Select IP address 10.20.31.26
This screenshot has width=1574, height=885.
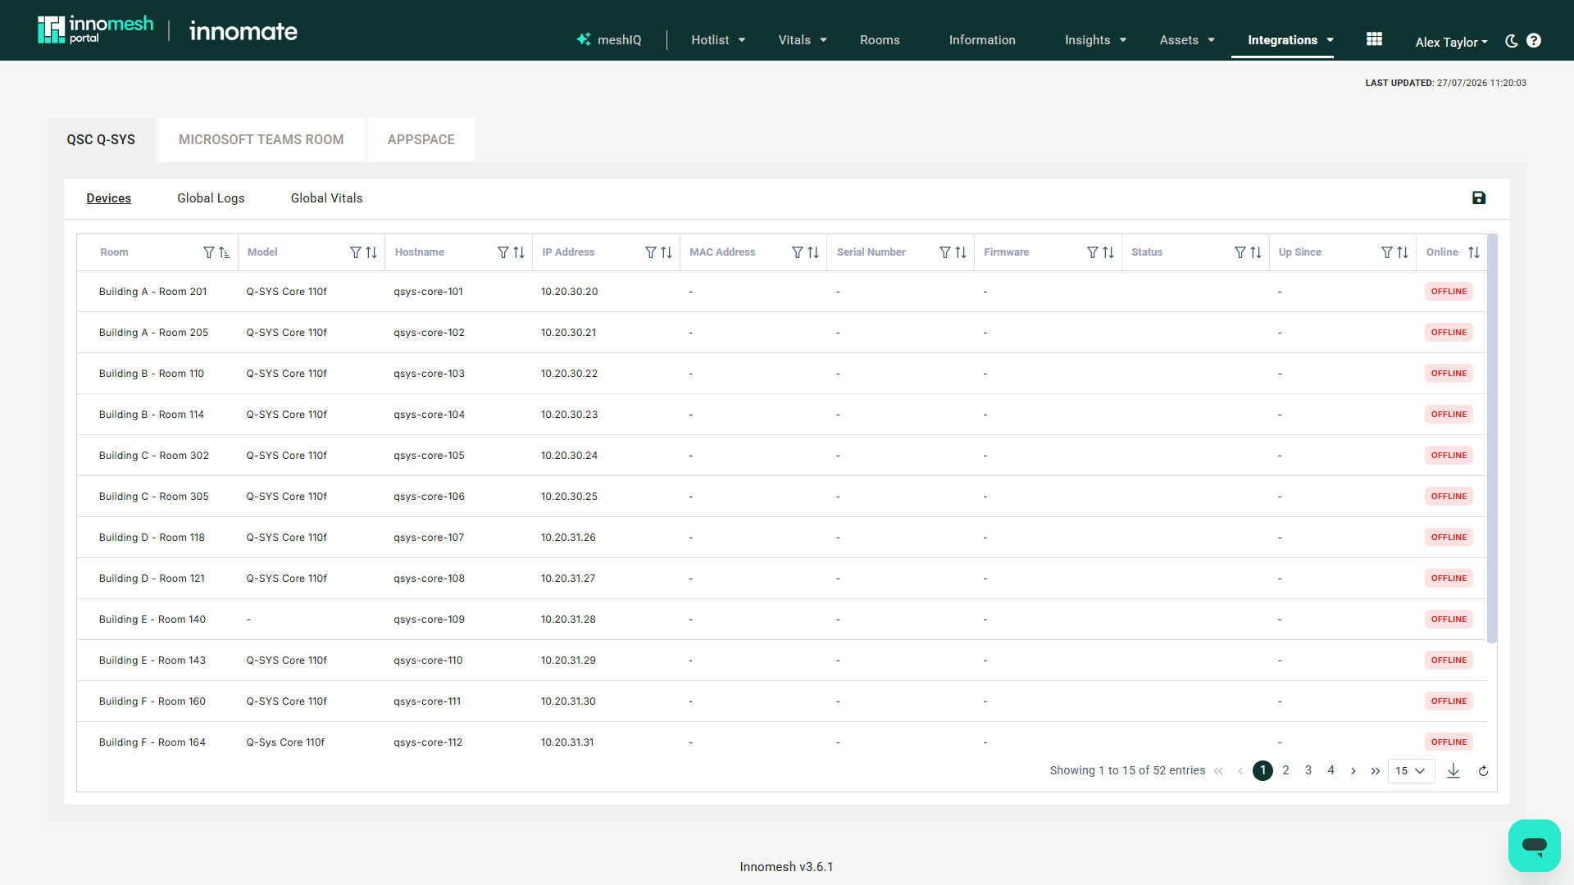click(x=568, y=538)
